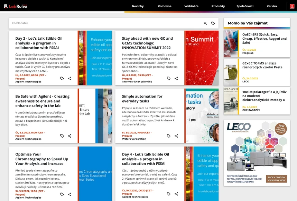Click the tag icon on the GCMS INNOVATION SUMMIT card
Image resolution: width=297 pixels, height=201 pixels.
168,78
